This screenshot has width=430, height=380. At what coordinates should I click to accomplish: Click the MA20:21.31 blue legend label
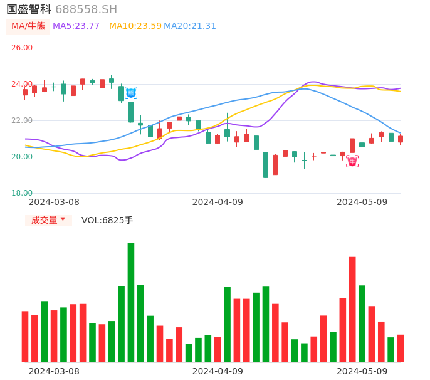click(x=190, y=26)
